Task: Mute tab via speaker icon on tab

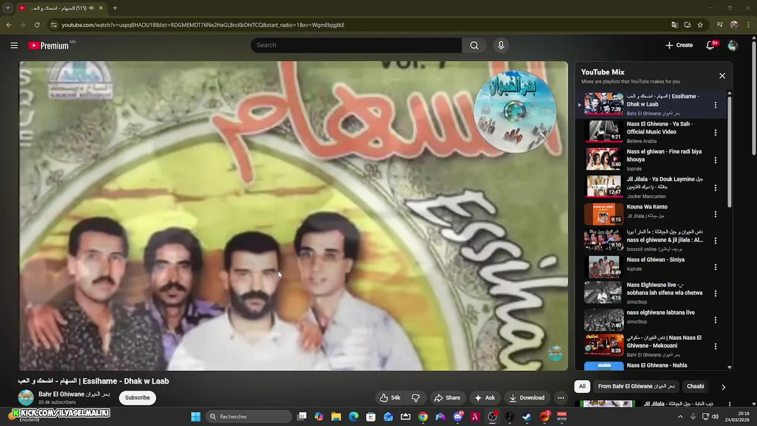Action: (91, 8)
